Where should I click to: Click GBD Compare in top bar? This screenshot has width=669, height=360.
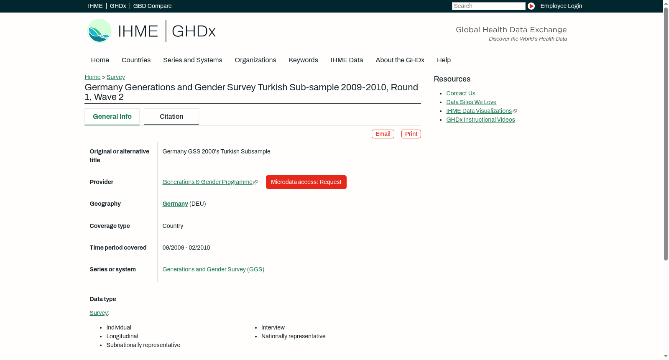pyautogui.click(x=153, y=6)
